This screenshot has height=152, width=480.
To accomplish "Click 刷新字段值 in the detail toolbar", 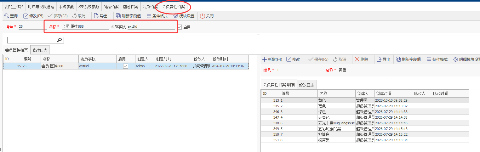I will coord(409,59).
